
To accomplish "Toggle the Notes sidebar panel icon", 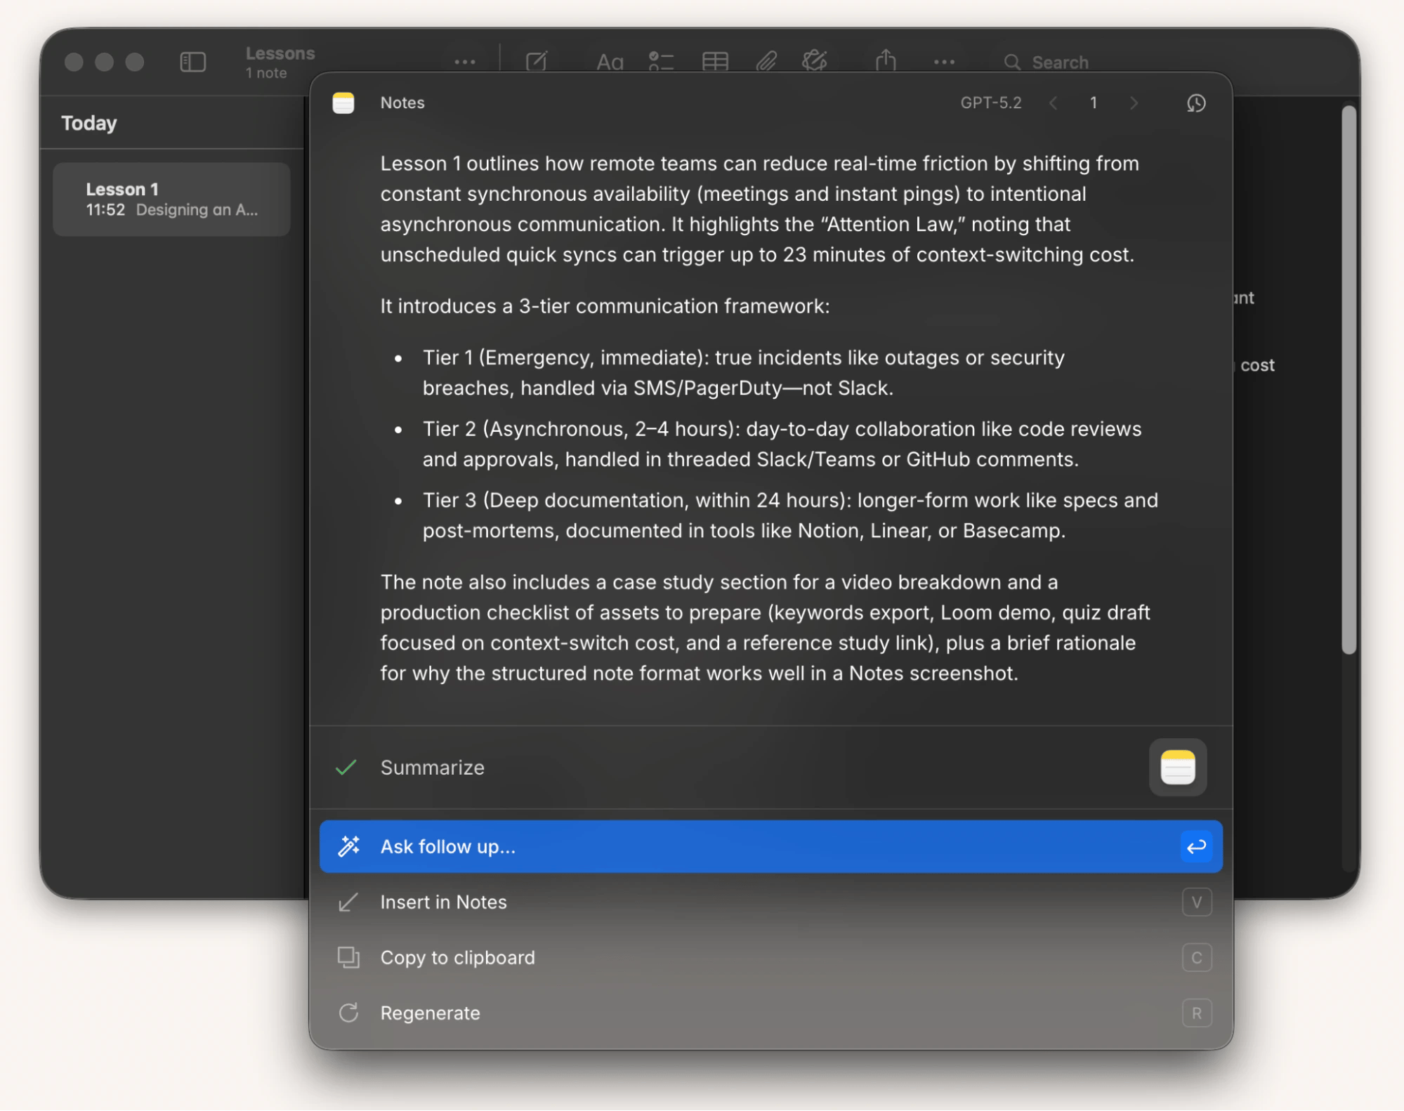I will (192, 62).
